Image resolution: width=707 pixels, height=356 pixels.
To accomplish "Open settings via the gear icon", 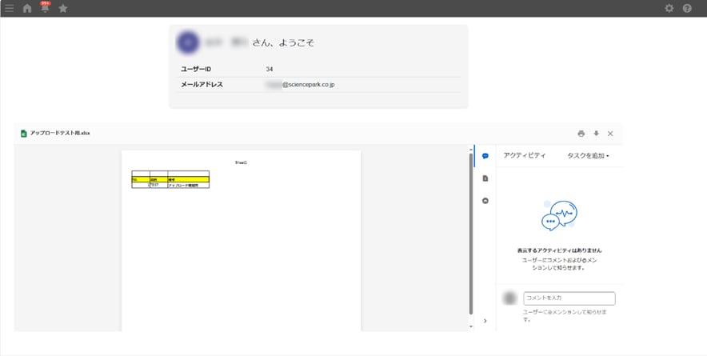I will (x=669, y=8).
